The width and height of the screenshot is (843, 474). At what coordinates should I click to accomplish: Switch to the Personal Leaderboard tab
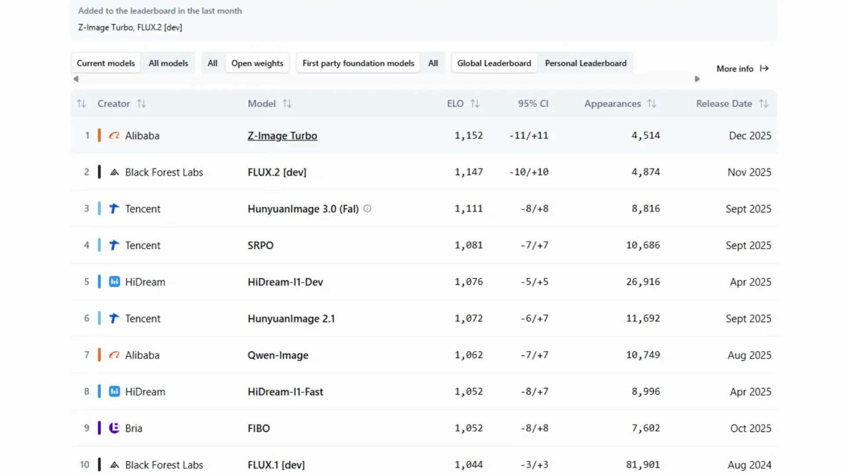point(586,63)
